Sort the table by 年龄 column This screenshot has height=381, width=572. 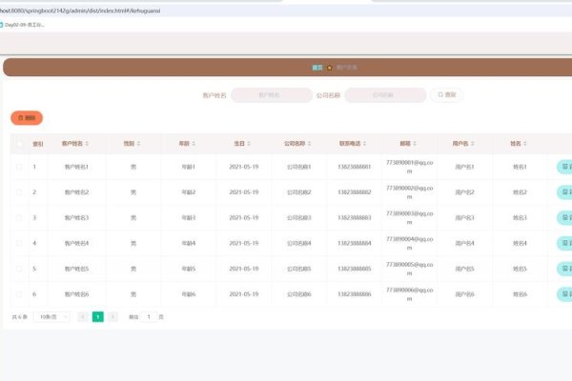tap(193, 144)
